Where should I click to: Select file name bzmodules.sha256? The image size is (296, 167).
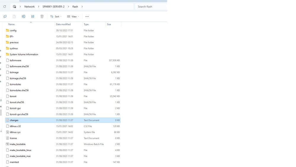click(x=19, y=90)
